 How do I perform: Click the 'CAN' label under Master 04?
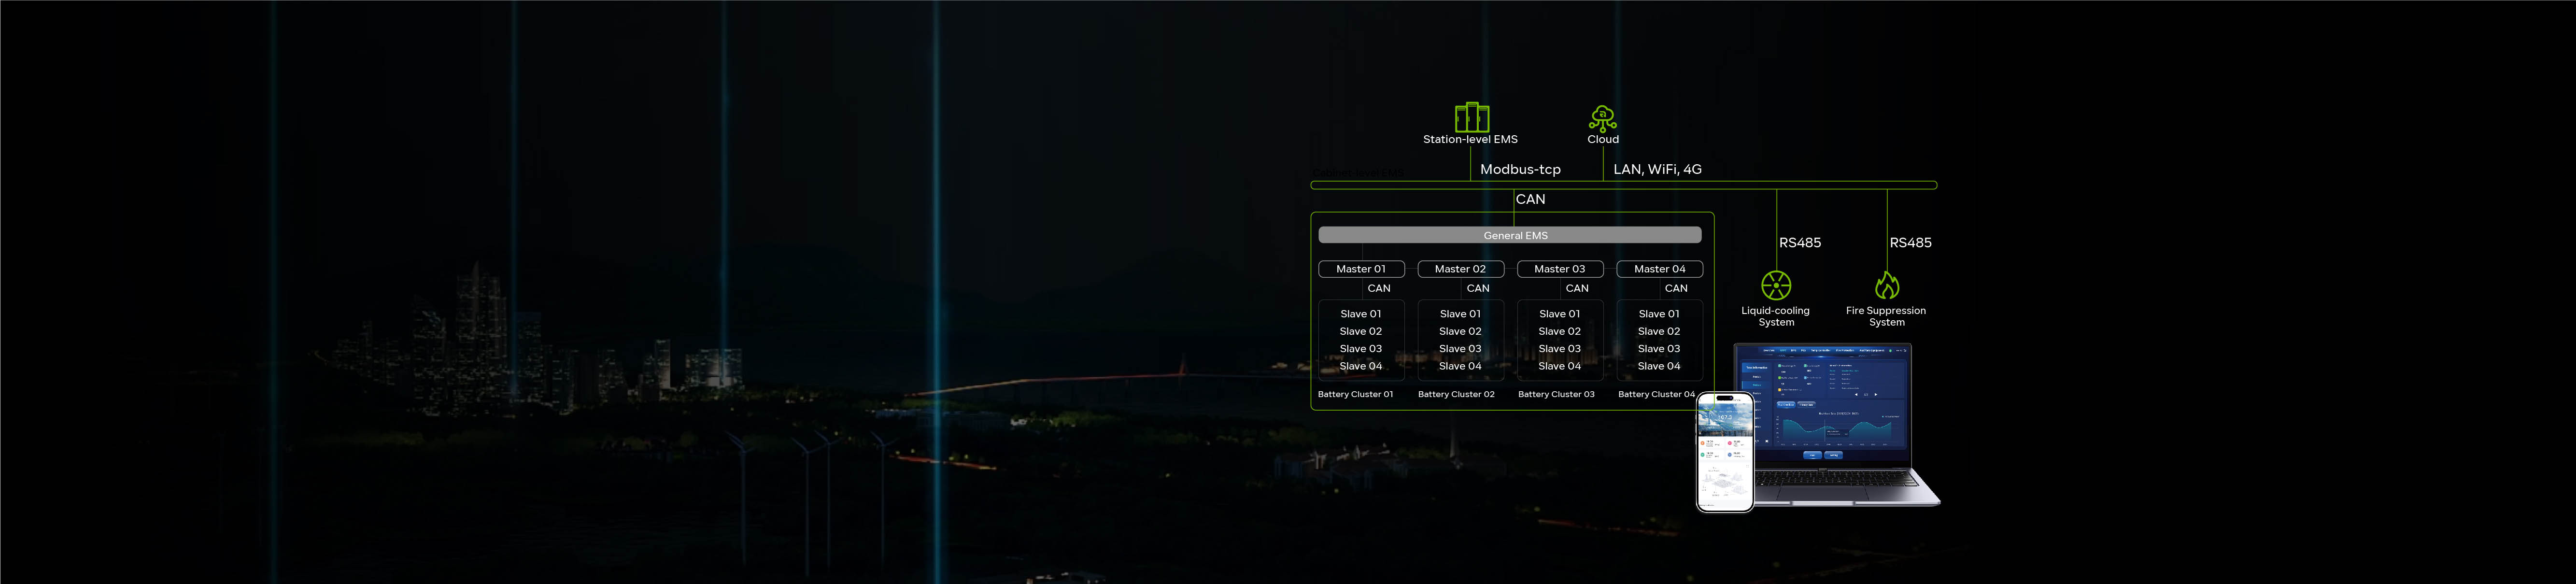(1676, 288)
